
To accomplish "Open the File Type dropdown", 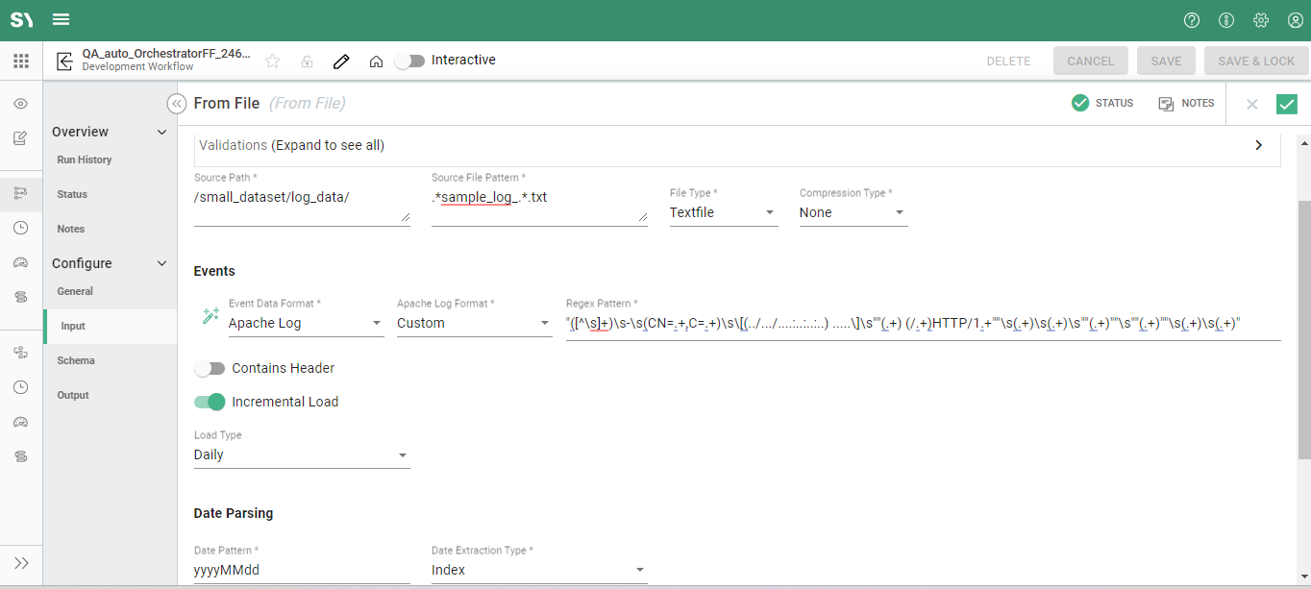I will (724, 212).
